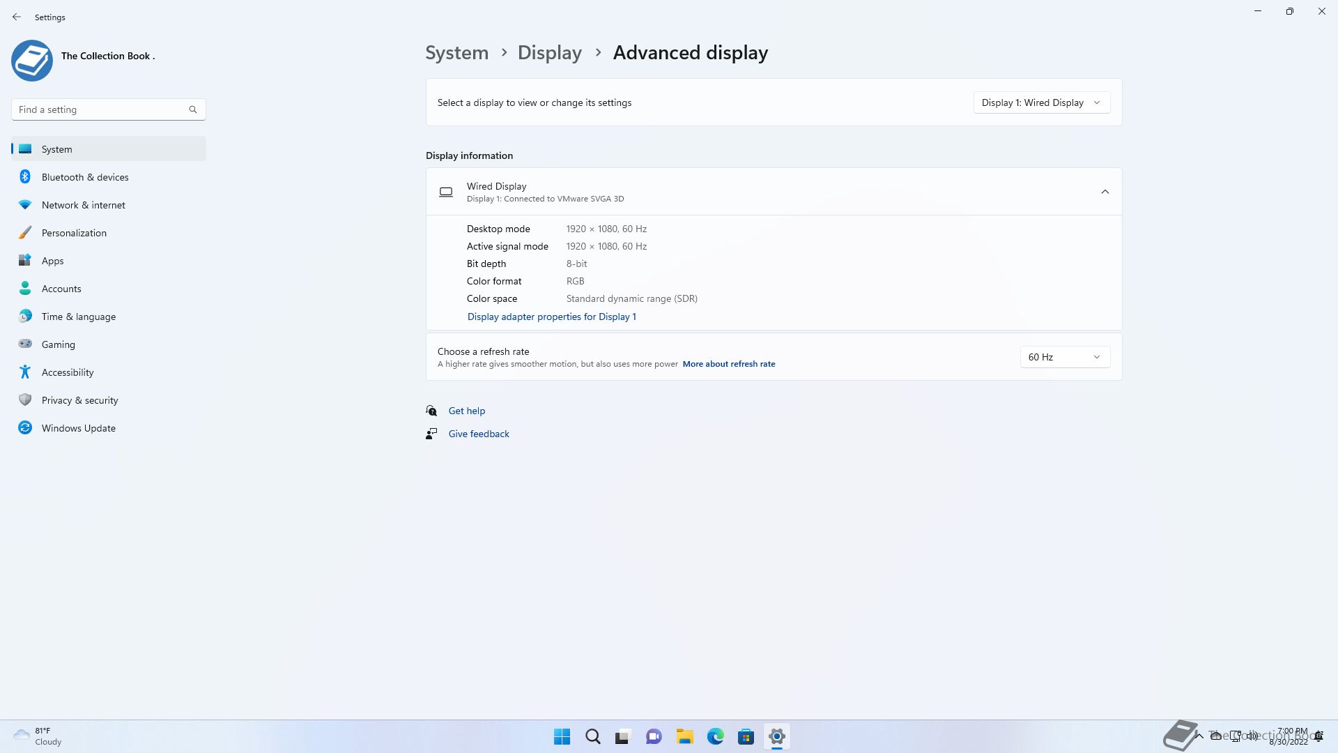Open Display adapter properties for Display 1

click(x=551, y=317)
